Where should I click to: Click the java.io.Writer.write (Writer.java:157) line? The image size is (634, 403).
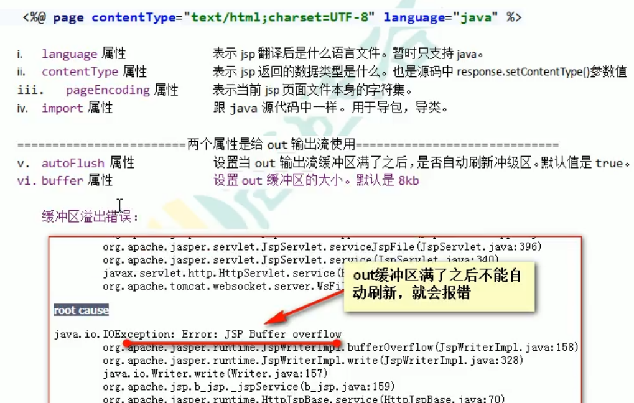click(215, 374)
